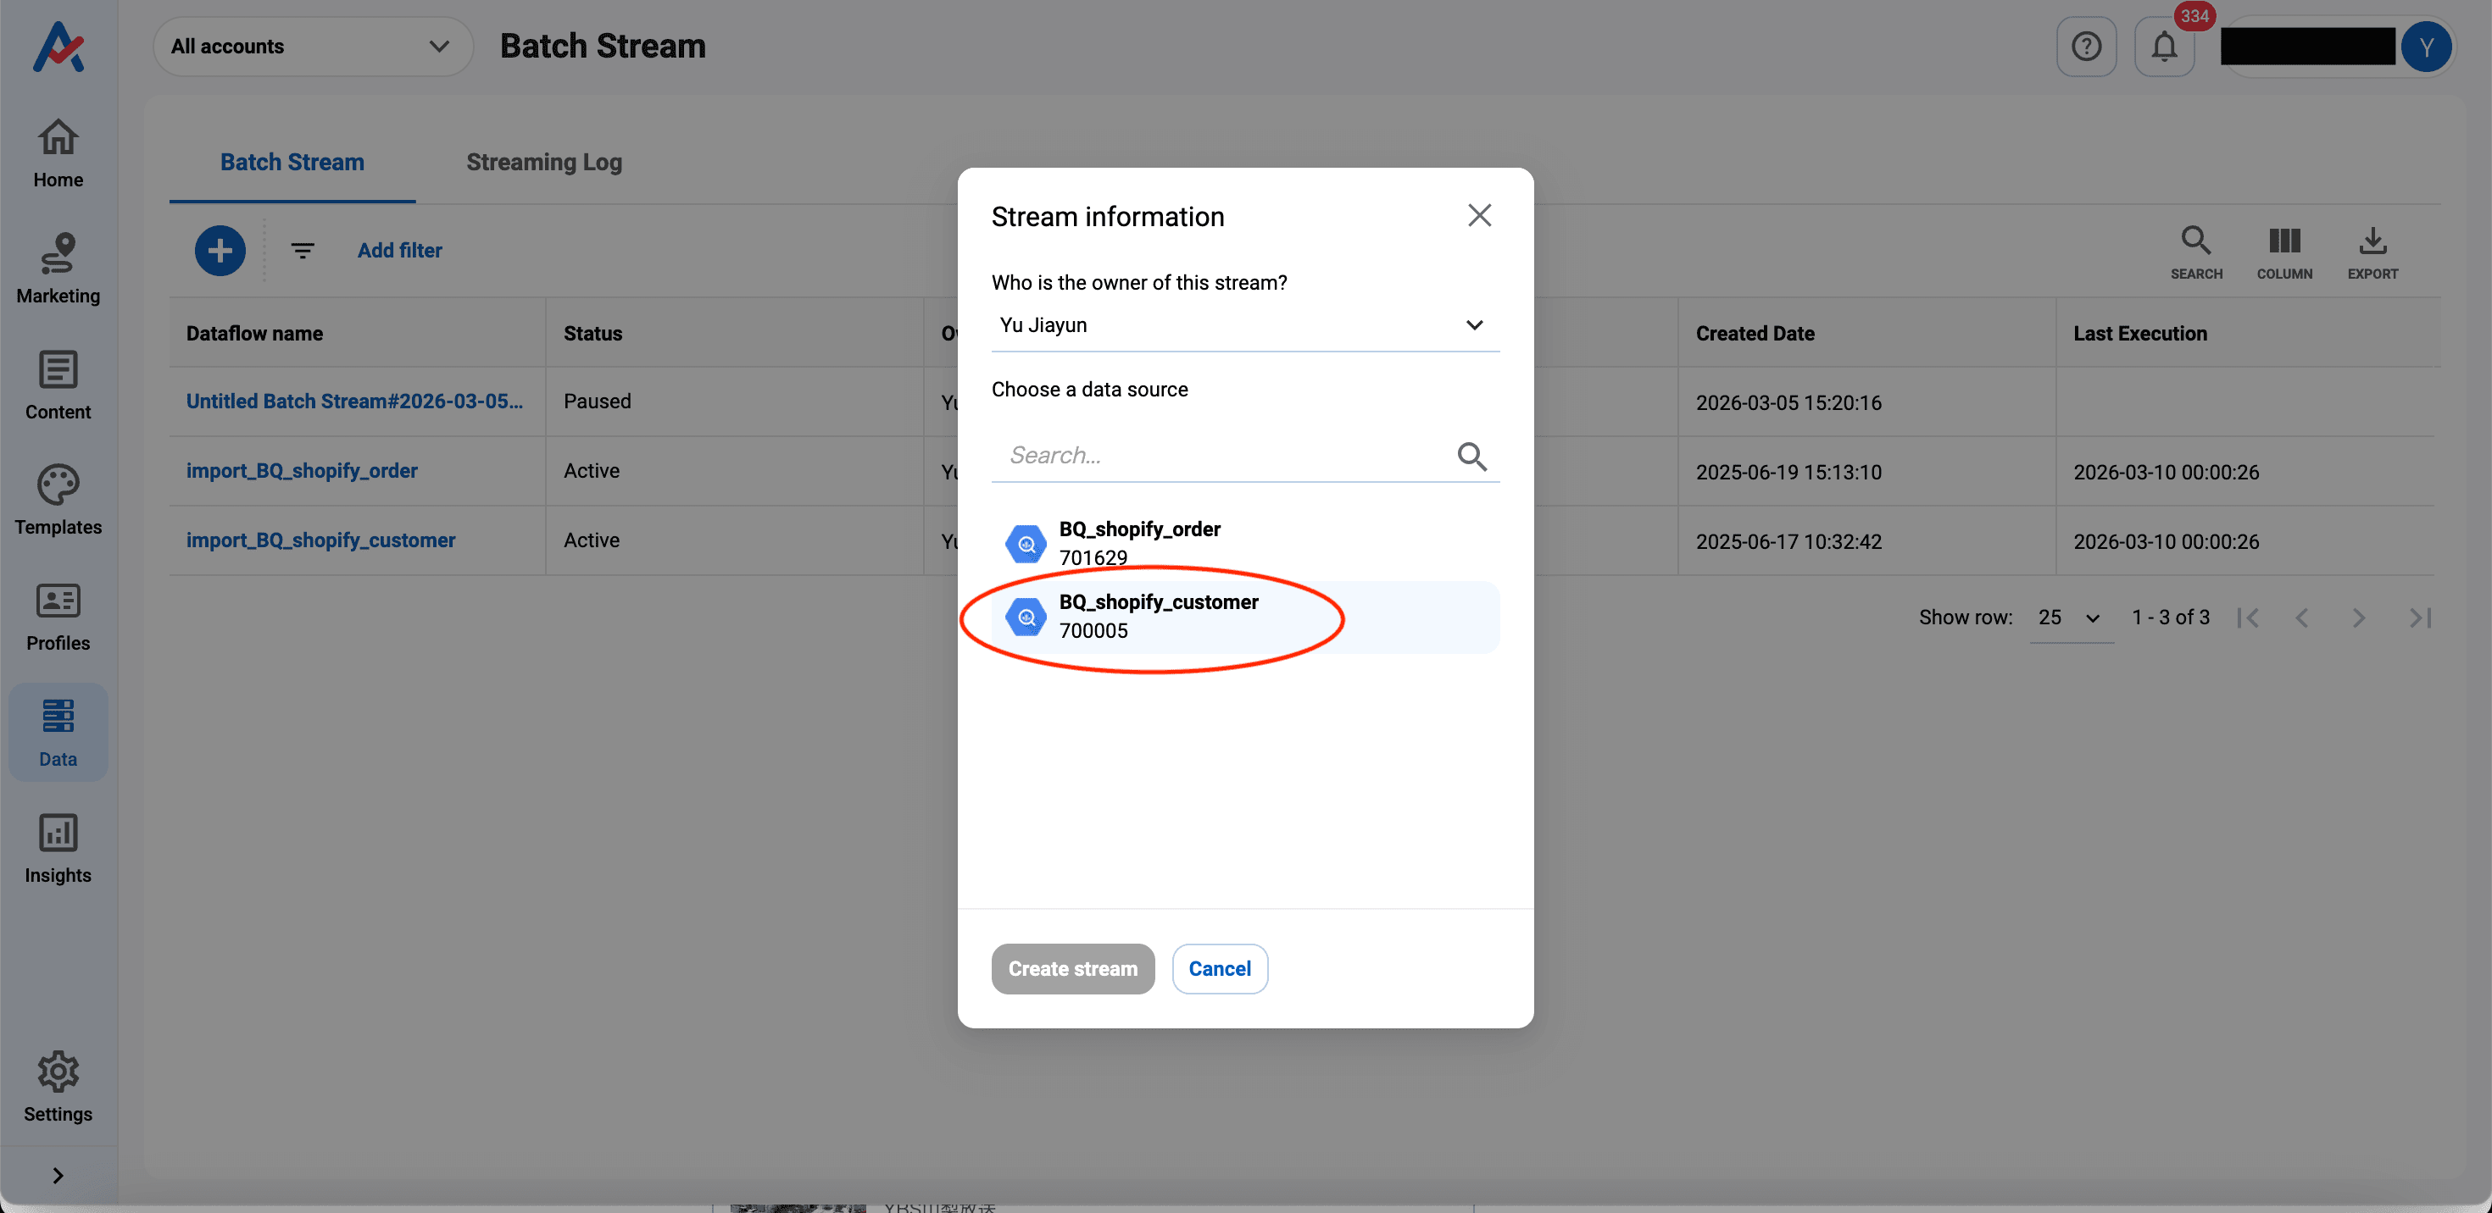Click the Export icon above the table
The height and width of the screenshot is (1213, 2492).
point(2372,251)
